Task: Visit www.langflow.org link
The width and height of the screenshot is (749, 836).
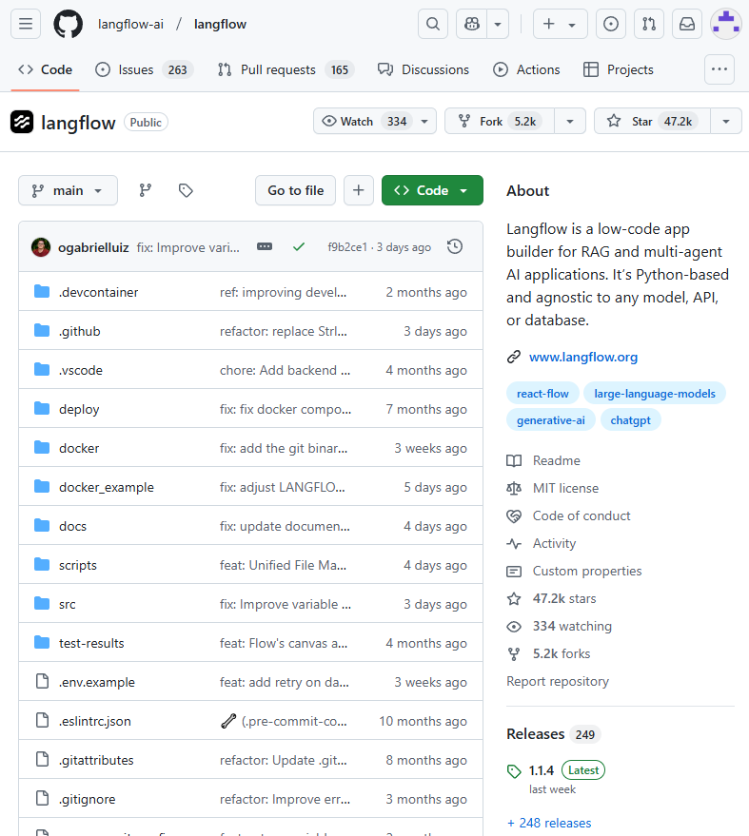Action: pyautogui.click(x=583, y=357)
